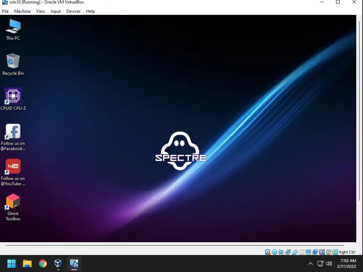363x272 pixels.
Task: Click the USB devices status icon
Action: (295, 252)
